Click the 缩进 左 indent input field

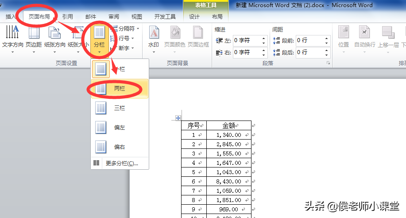[x=247, y=40]
